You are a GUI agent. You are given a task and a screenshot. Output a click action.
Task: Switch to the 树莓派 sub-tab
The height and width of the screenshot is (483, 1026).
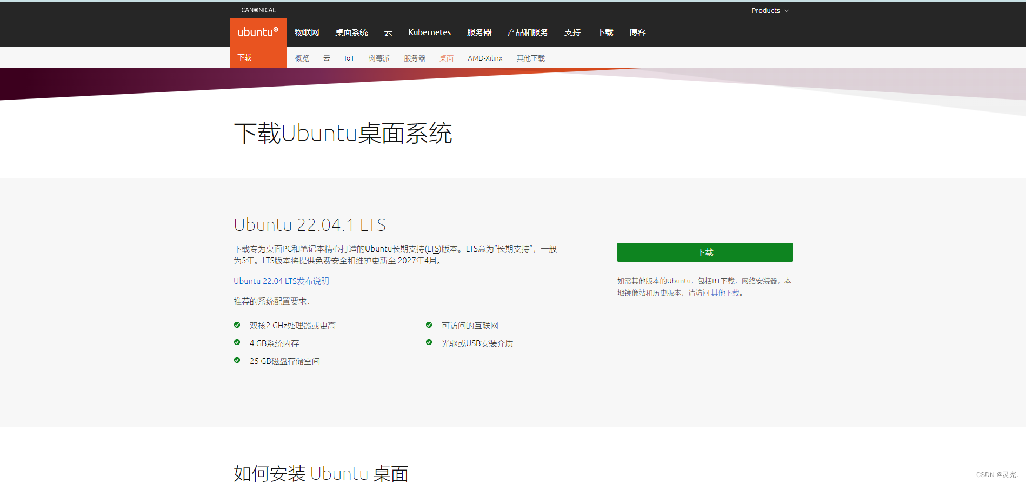click(379, 58)
